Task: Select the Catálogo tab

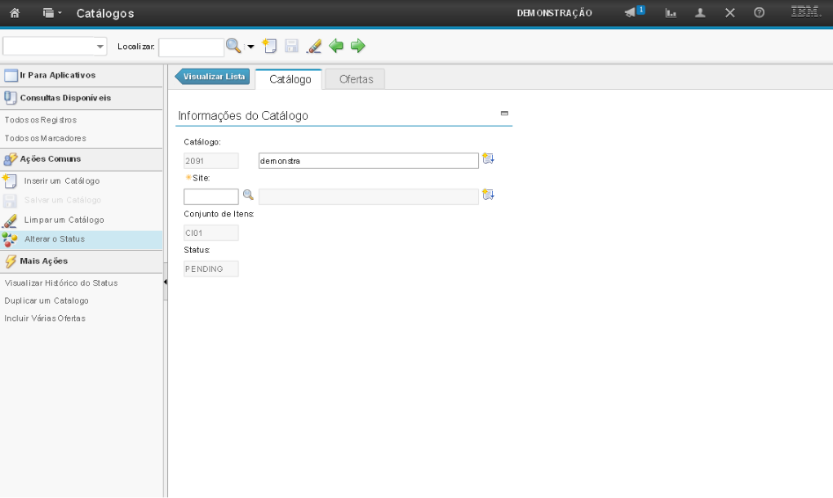Action: [x=290, y=79]
